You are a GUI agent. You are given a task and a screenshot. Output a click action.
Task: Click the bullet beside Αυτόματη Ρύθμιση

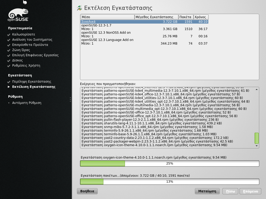point(9,103)
